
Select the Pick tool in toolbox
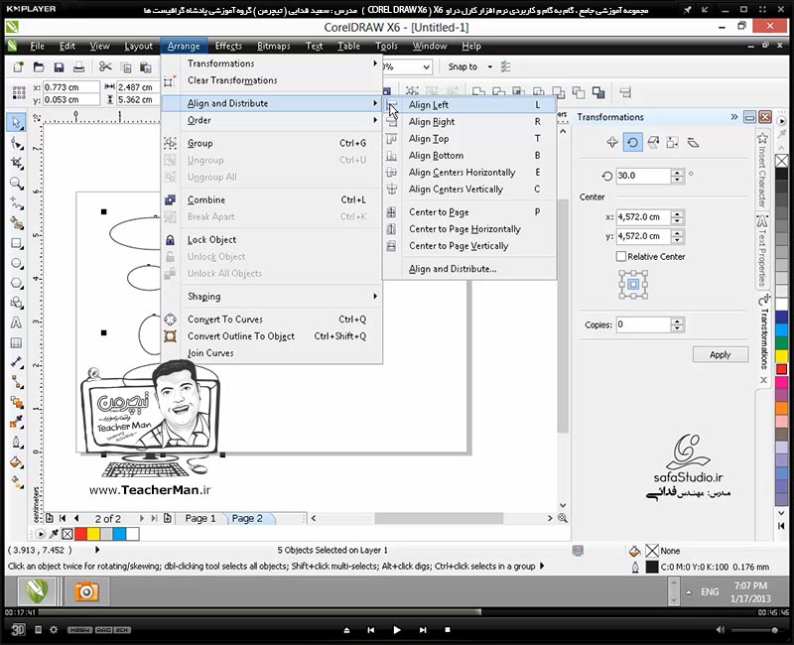click(16, 122)
